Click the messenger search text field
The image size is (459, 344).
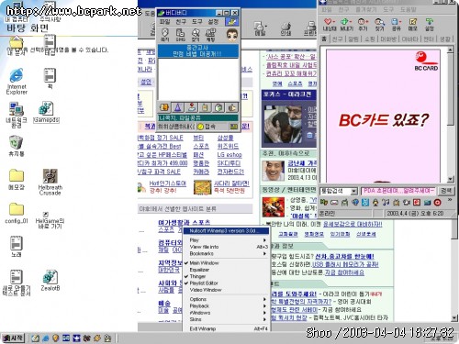(x=398, y=191)
